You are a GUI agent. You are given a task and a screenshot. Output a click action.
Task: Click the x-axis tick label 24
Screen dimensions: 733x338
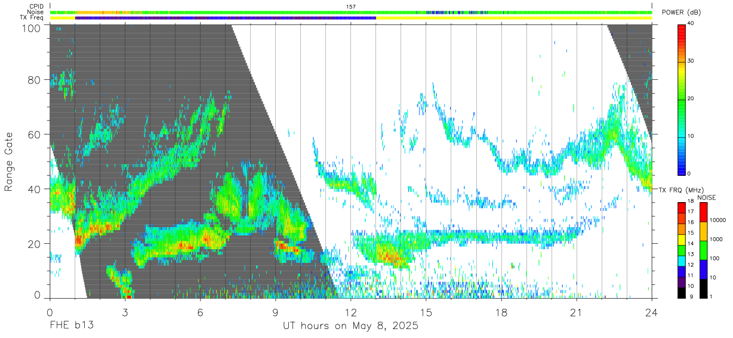point(651,312)
